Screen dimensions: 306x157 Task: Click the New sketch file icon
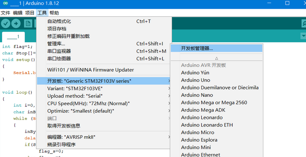point(28,24)
